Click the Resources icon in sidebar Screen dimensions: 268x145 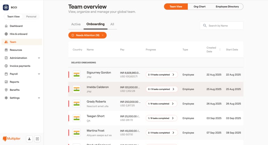(6, 50)
